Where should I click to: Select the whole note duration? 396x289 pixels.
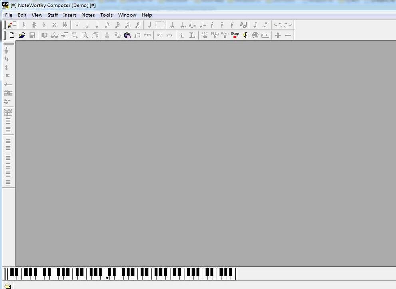tap(77, 25)
